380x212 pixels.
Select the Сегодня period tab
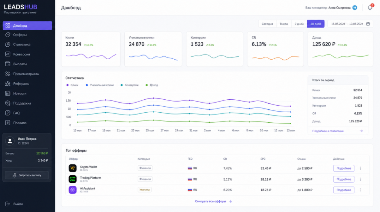[267, 24]
